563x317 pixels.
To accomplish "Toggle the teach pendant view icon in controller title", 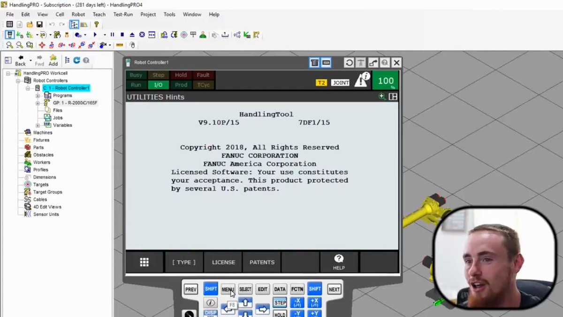I will coord(315,62).
